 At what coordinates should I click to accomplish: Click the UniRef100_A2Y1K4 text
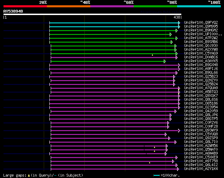click(x=201, y=169)
